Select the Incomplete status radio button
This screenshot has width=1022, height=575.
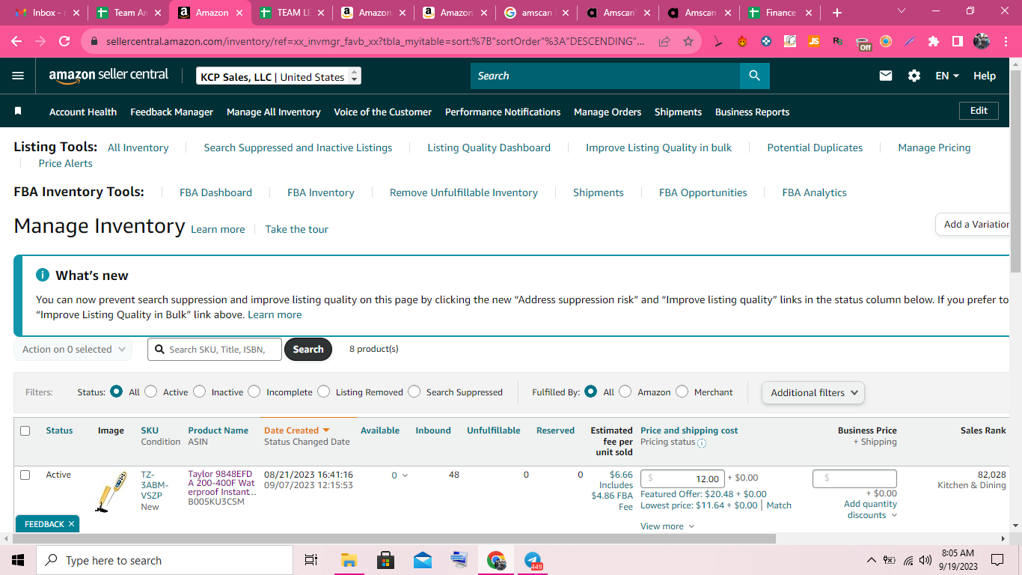pos(254,392)
